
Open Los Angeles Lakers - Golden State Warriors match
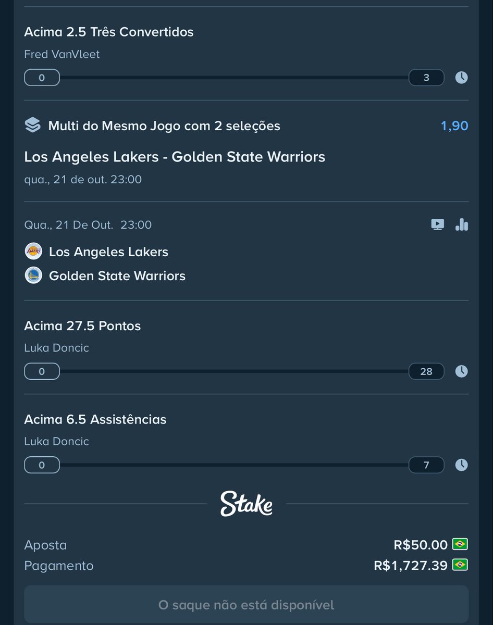(x=175, y=157)
